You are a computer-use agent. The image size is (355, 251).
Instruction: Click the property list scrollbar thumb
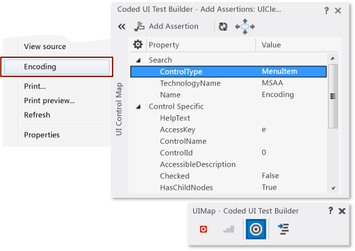333,96
